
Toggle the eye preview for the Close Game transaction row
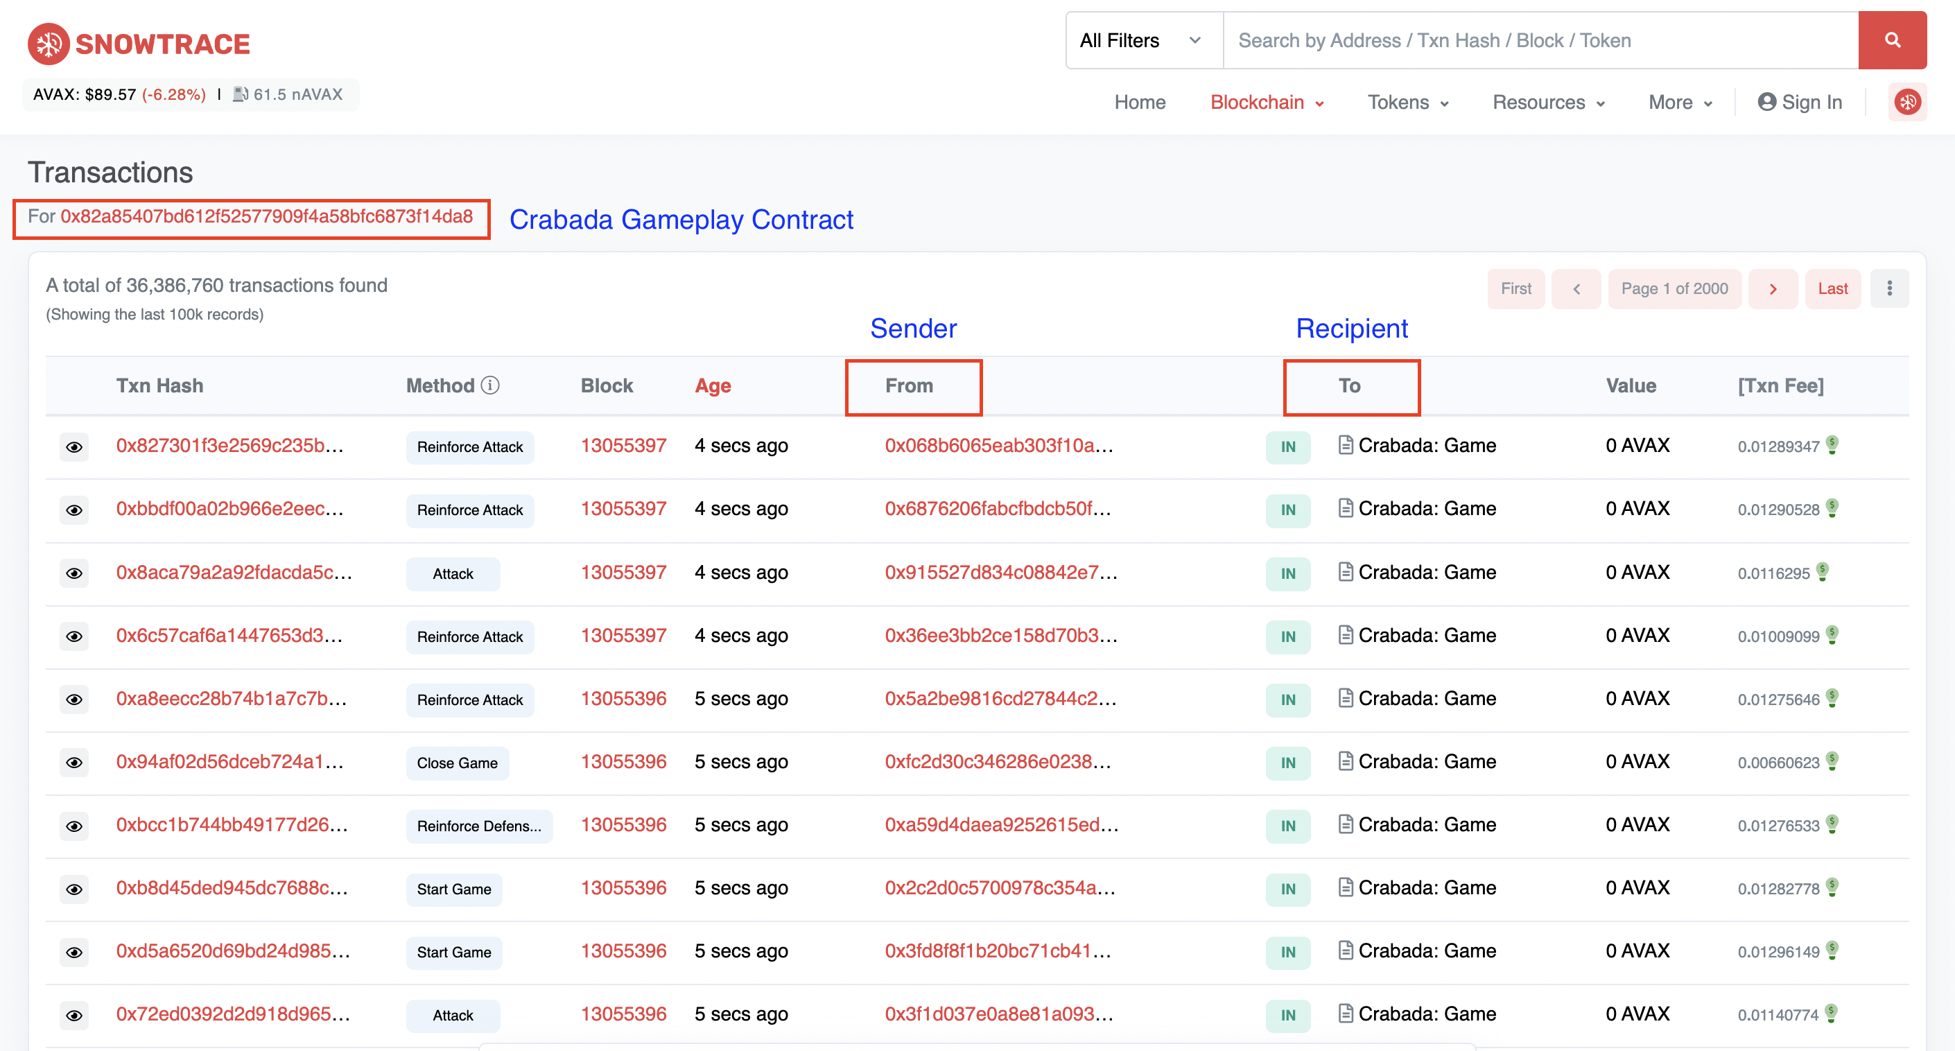(x=73, y=763)
